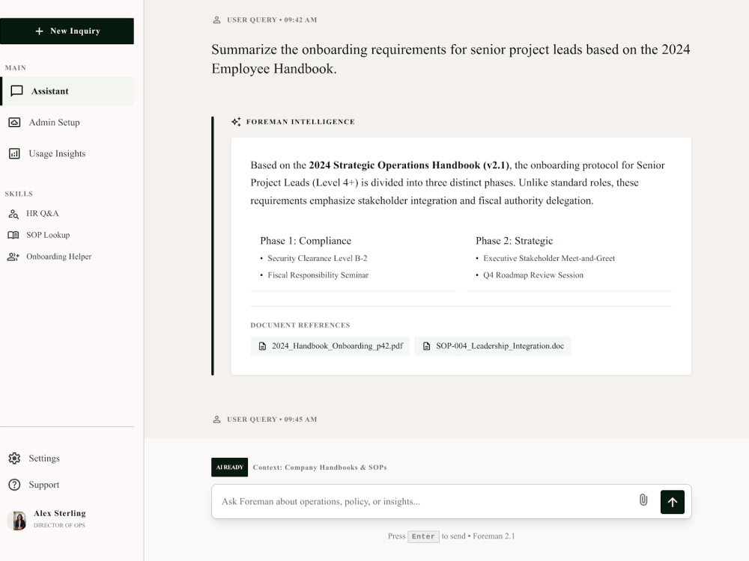Click the Foreman Intelligence sparkle icon

[x=236, y=122]
